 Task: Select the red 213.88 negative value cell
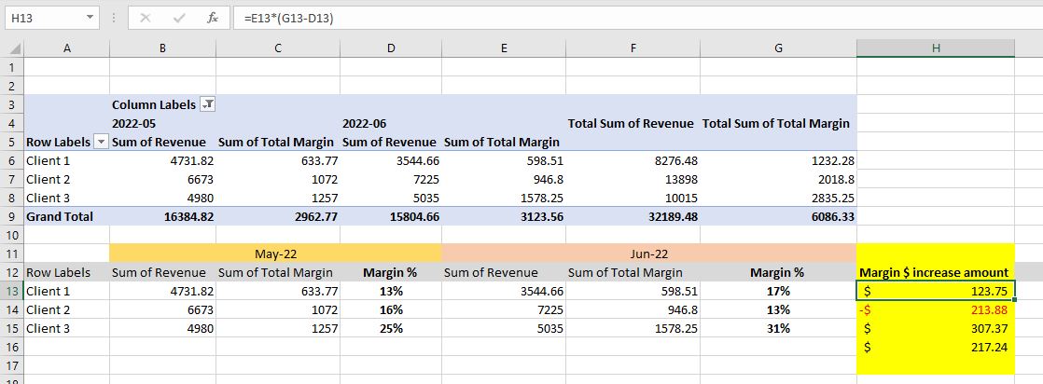(936, 309)
